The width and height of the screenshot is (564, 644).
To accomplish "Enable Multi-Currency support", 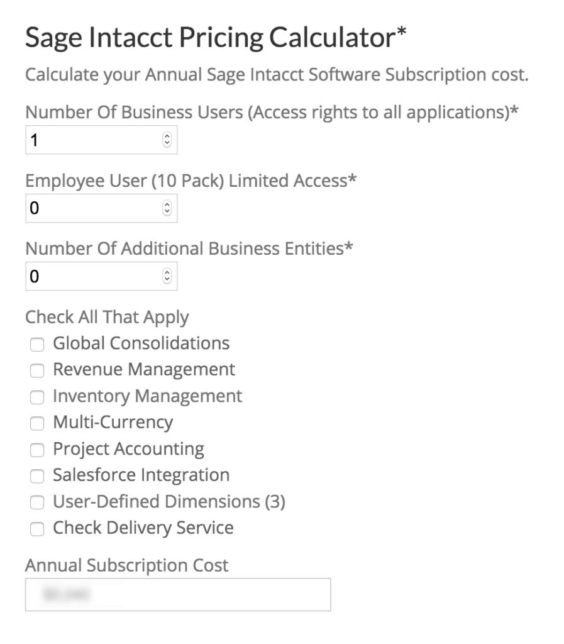I will point(36,423).
